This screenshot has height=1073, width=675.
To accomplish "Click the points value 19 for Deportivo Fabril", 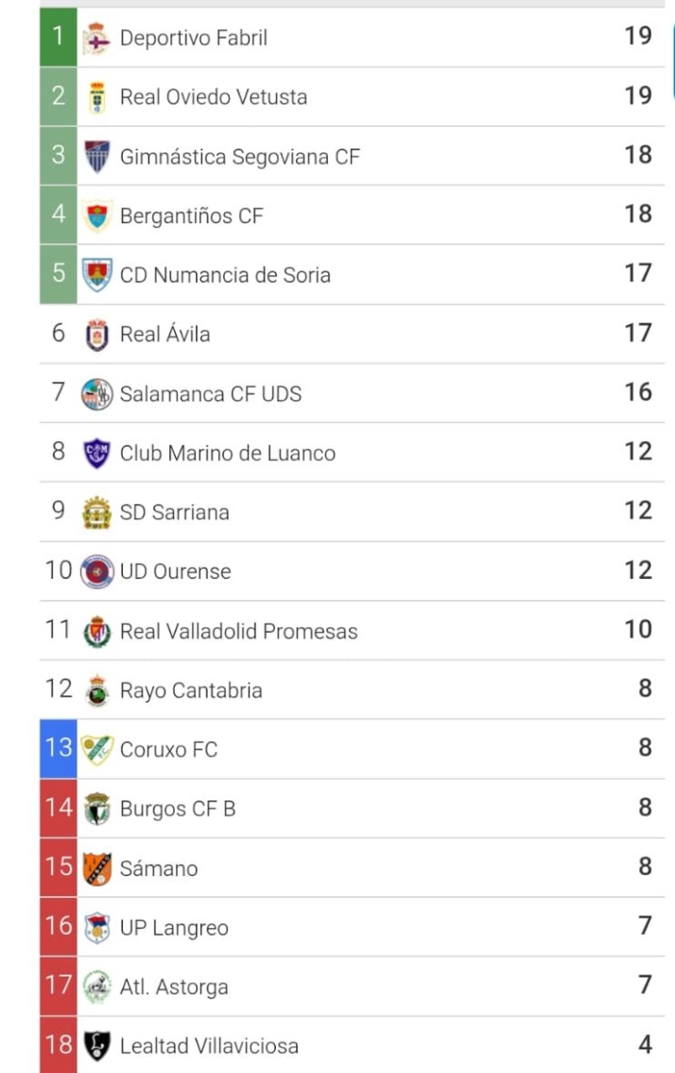I will click(640, 37).
